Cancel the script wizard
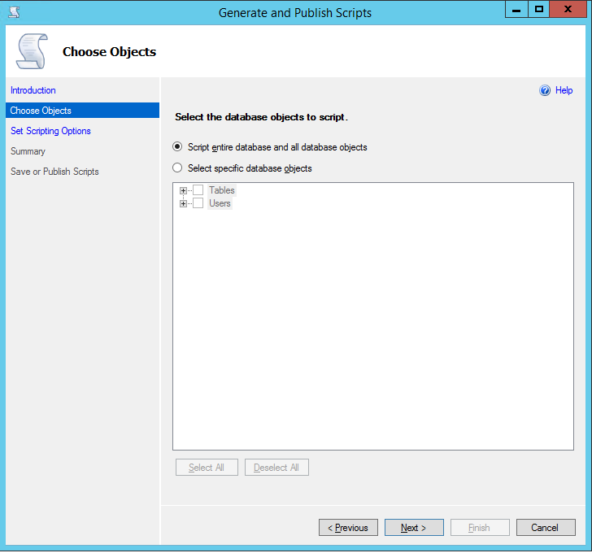Viewport: 592px width, 553px height. [x=546, y=527]
